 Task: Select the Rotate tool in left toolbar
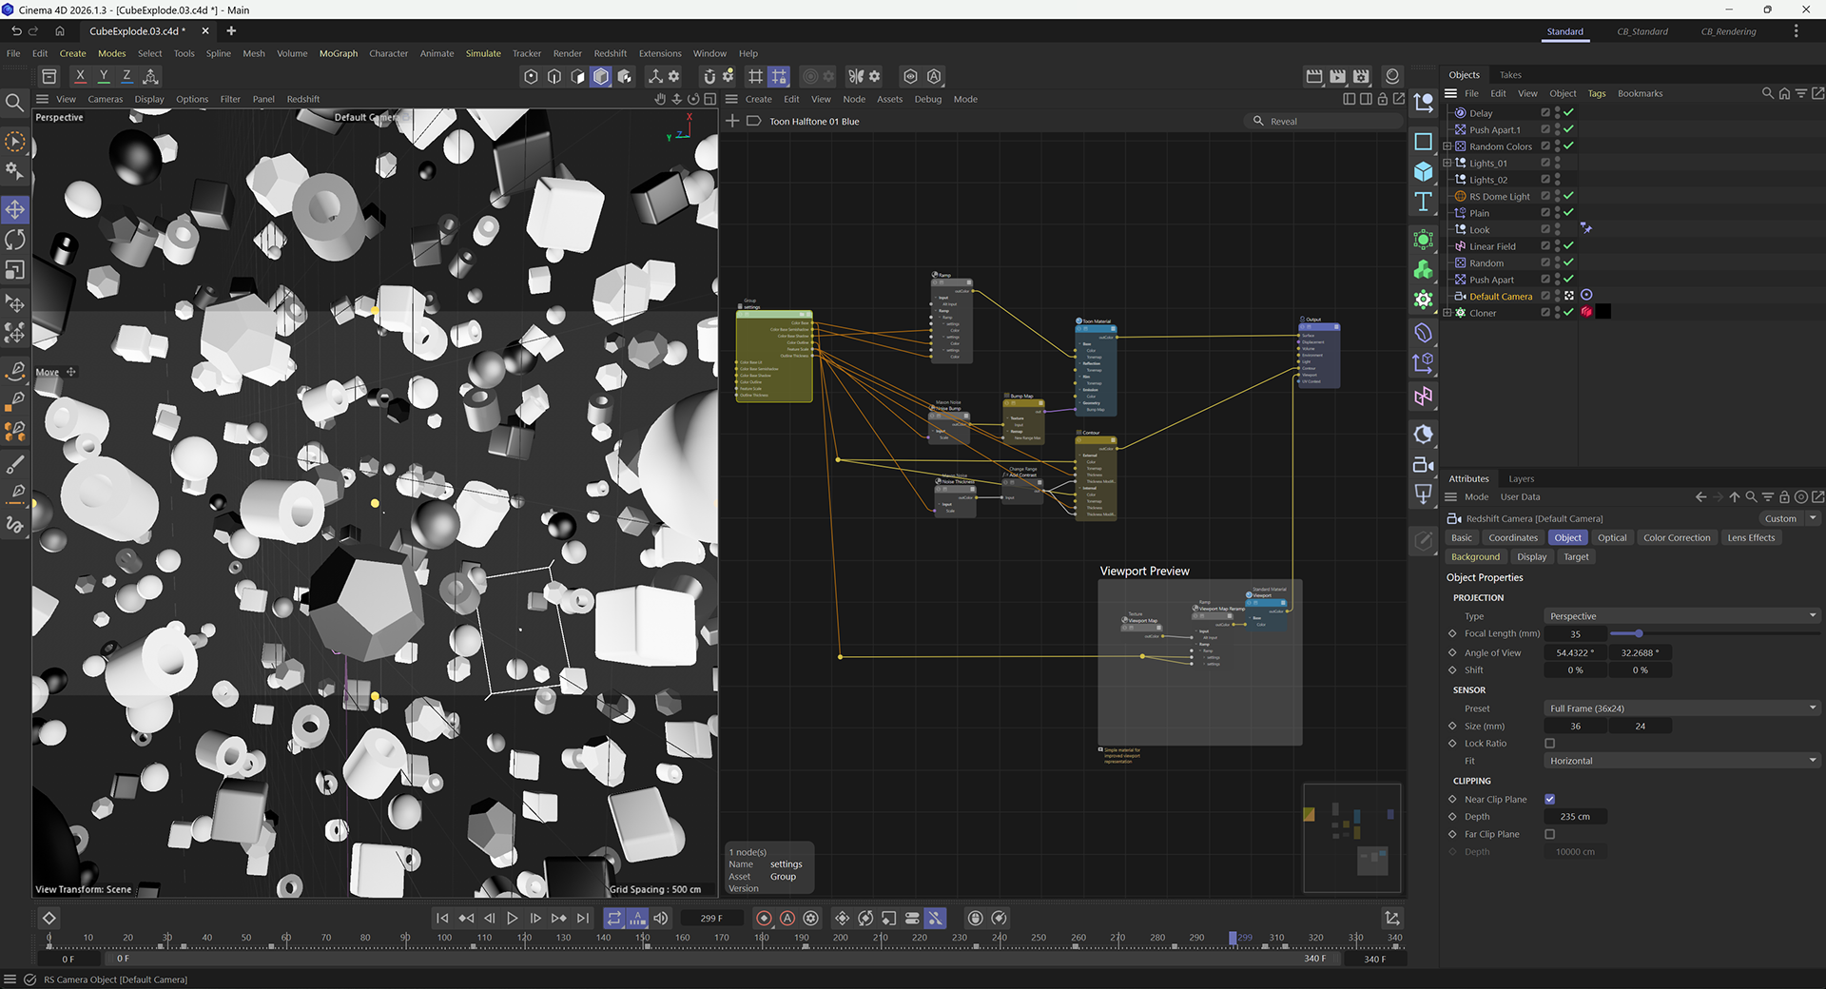click(15, 240)
